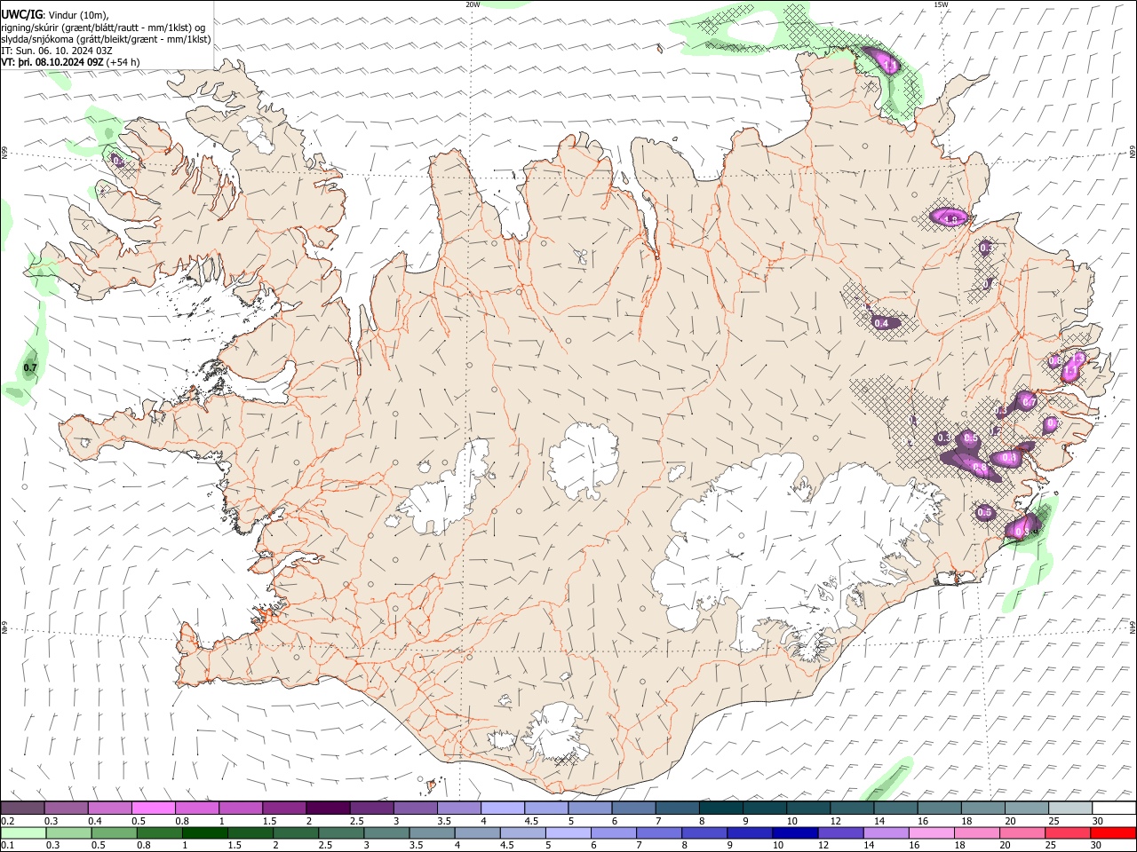This screenshot has height=852, width=1137.
Task: Click upper legend swatch between 3 and 3.5
Action: (416, 808)
